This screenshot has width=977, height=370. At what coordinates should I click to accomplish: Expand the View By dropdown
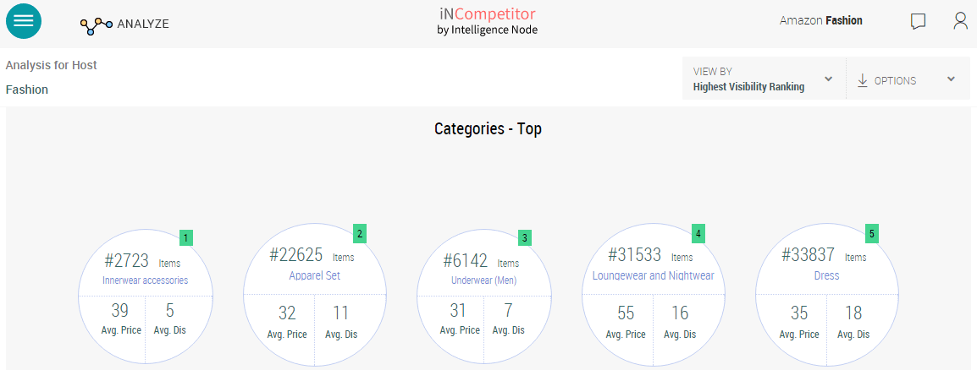(x=828, y=79)
